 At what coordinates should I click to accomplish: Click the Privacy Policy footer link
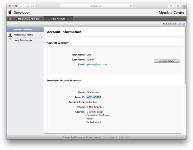124,137
